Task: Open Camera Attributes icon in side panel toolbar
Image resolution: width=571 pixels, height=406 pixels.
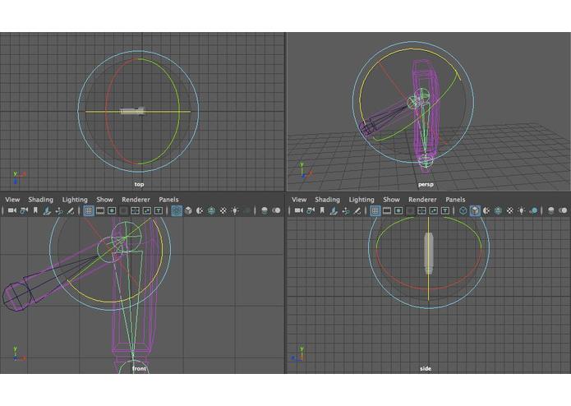Action: pos(311,210)
